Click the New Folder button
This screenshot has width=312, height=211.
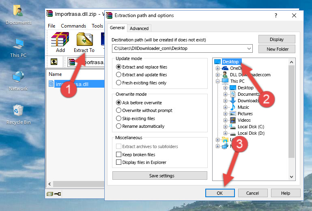click(x=277, y=49)
